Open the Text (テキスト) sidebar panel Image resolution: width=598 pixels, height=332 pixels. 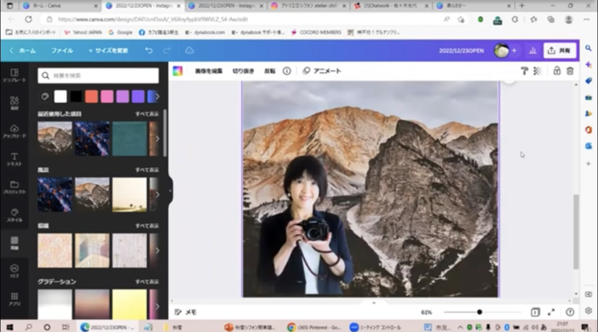15,159
